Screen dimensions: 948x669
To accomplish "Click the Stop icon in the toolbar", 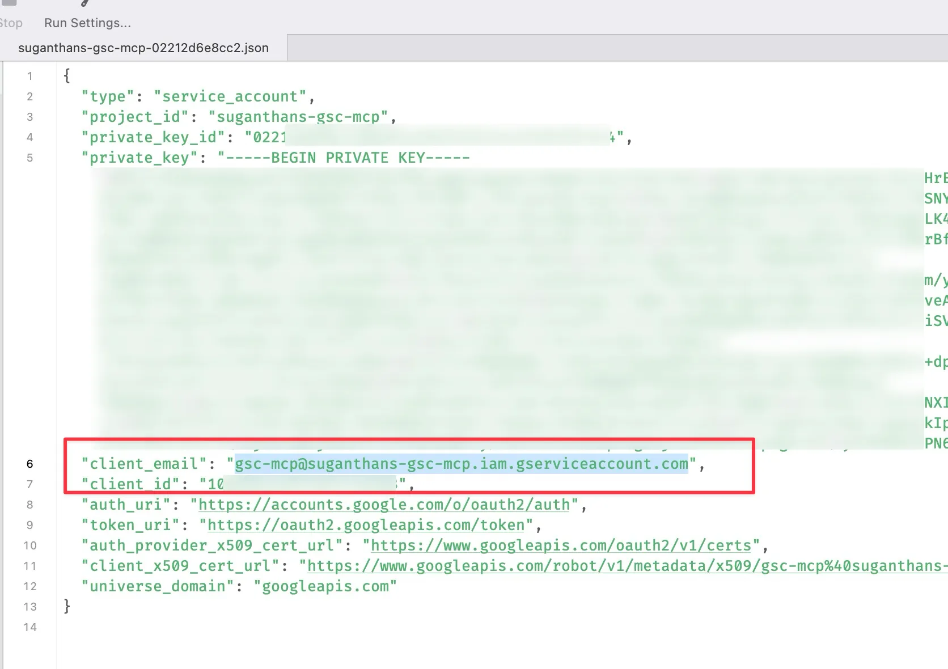I will point(9,3).
